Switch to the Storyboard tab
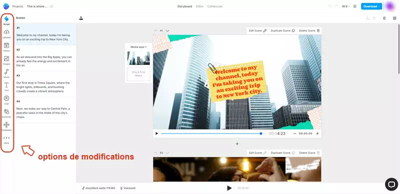400x194 pixels. [184, 6]
